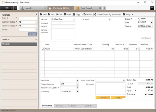
Task: Click the New order toolbar icon
Action: [x=43, y=14]
